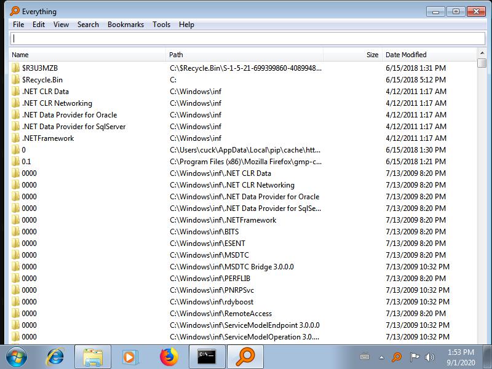This screenshot has width=492, height=369.
Task: Open the Tools menu
Action: [x=161, y=25]
